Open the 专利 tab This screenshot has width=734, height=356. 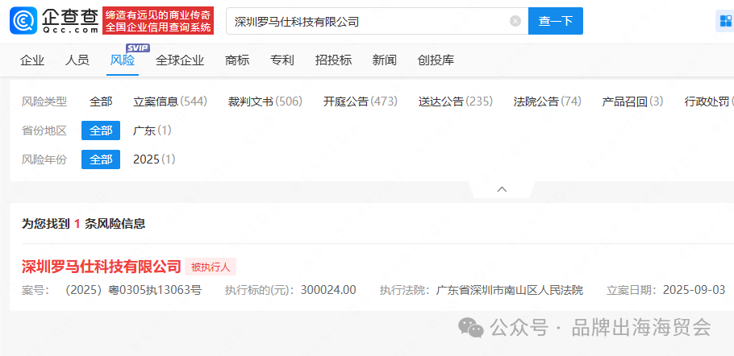point(282,60)
